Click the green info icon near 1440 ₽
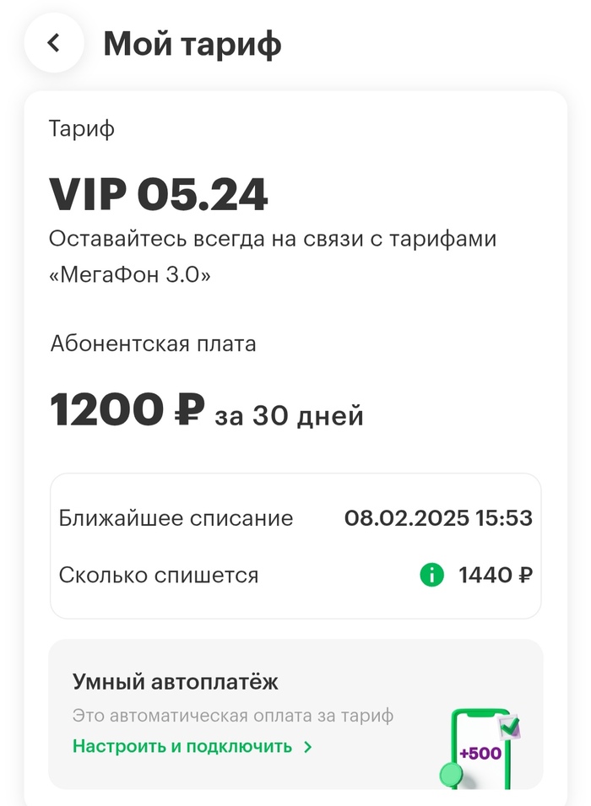 431,576
